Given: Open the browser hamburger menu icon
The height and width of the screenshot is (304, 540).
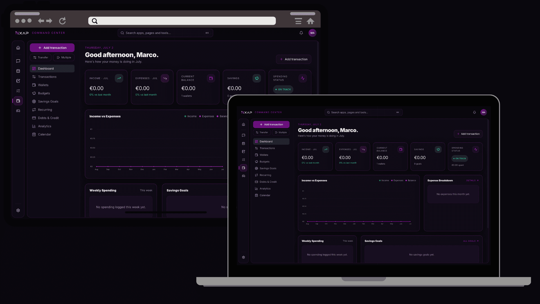Looking at the screenshot, I should 298,21.
